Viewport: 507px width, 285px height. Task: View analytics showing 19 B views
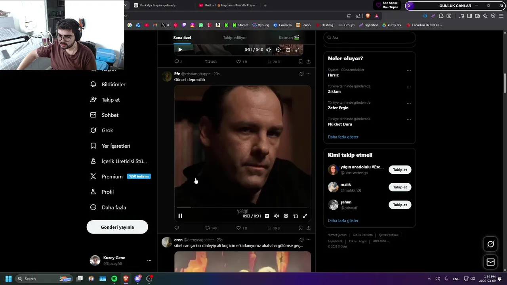273,228
